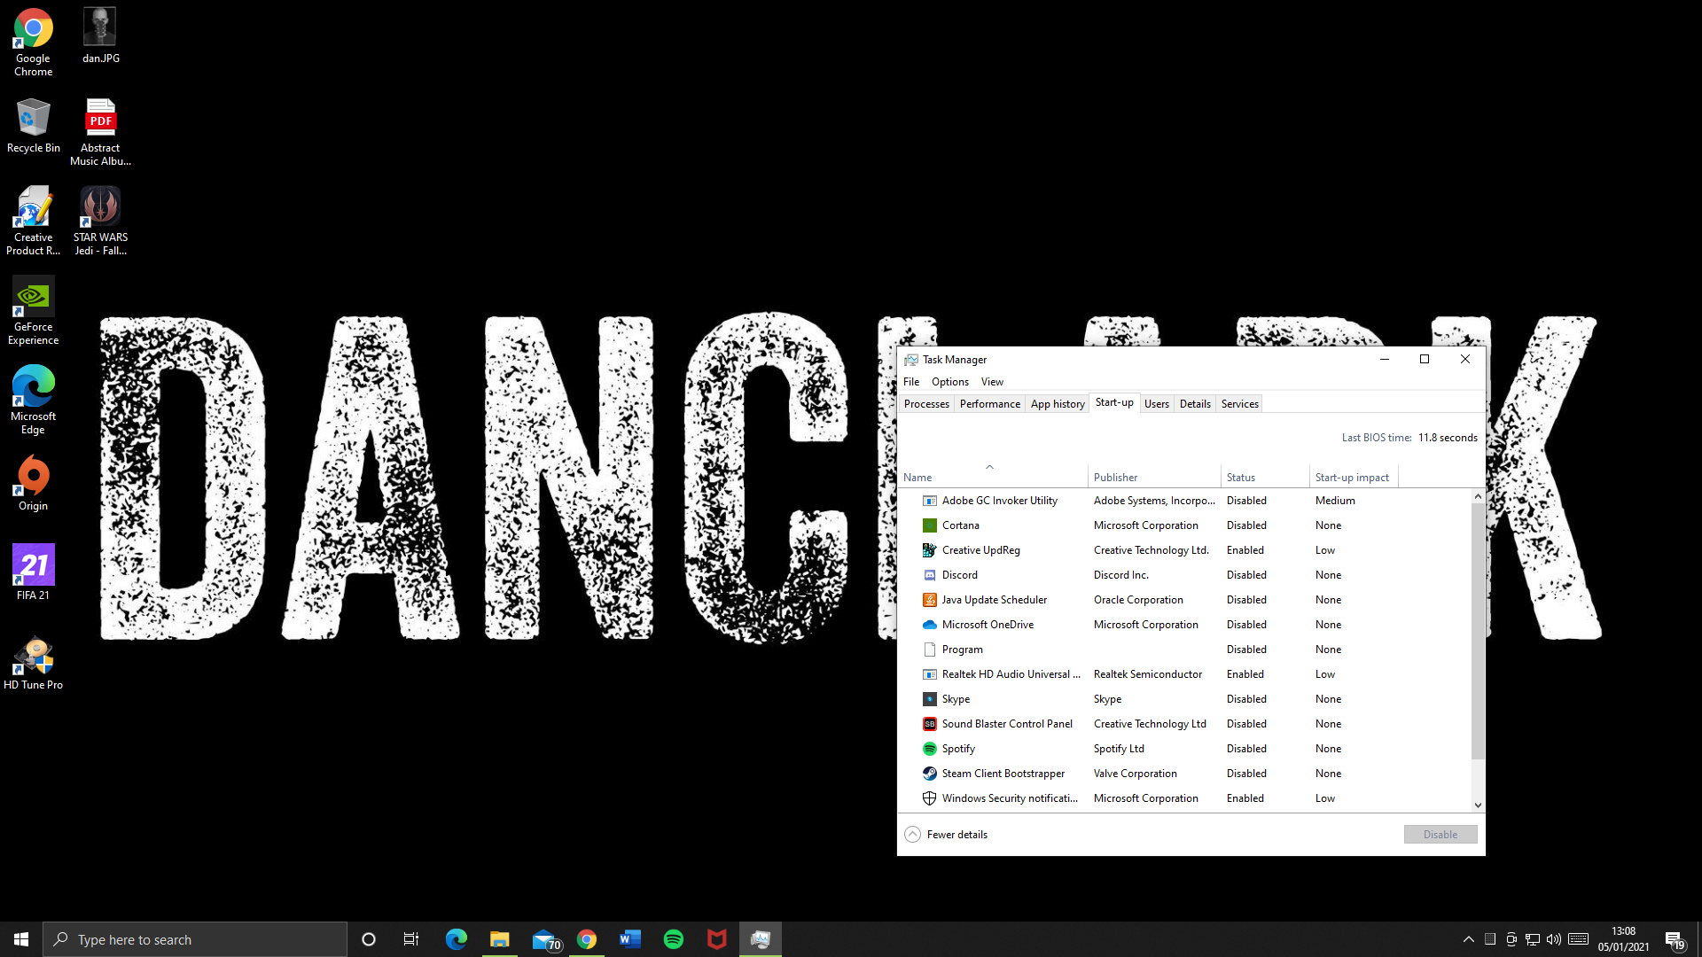Click the Cortana search circle on taskbar

(369, 939)
